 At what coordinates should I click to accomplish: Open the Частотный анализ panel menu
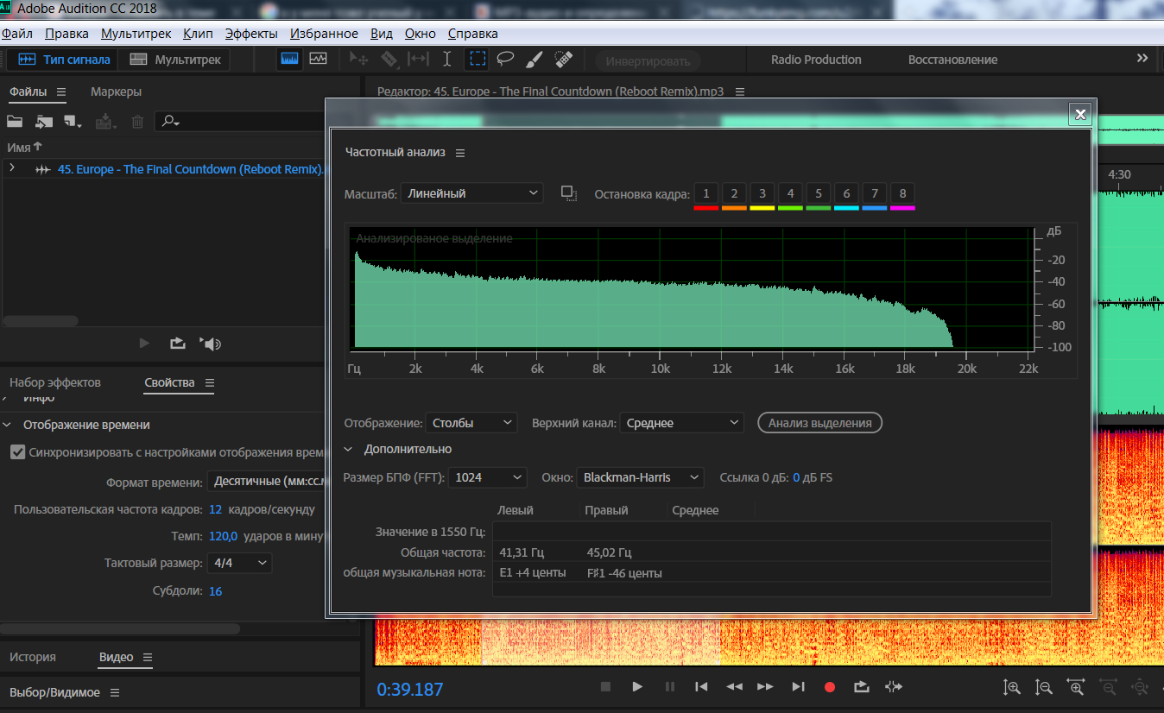point(460,153)
